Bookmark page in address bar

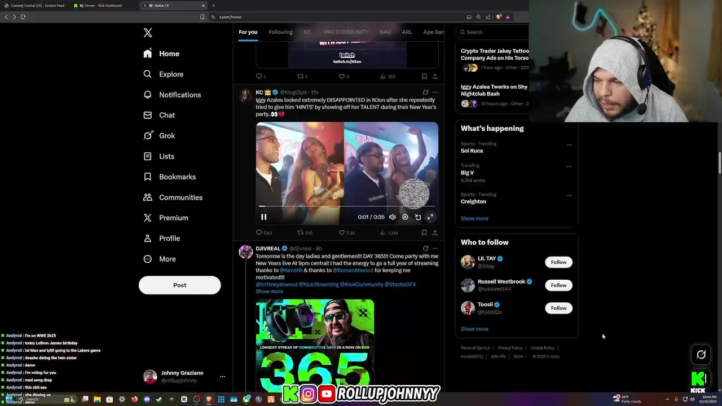[x=202, y=17]
